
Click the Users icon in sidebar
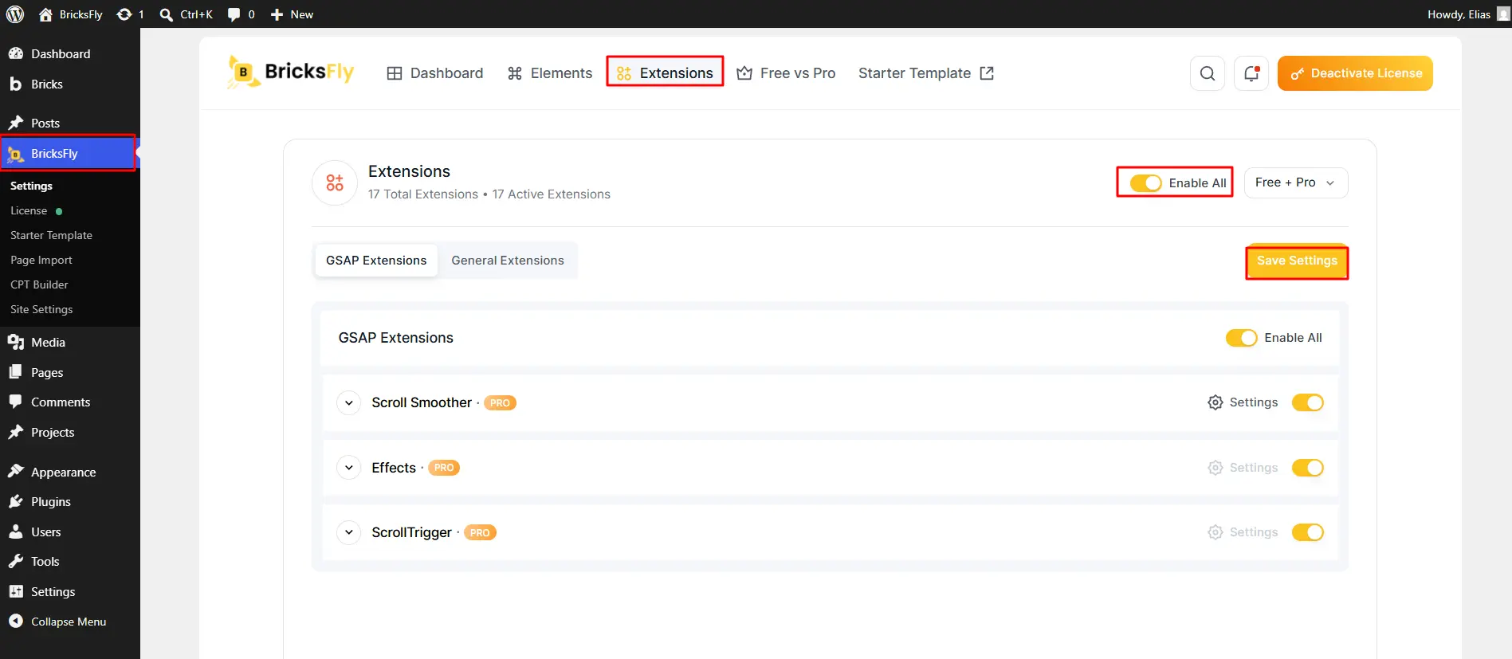coord(15,532)
